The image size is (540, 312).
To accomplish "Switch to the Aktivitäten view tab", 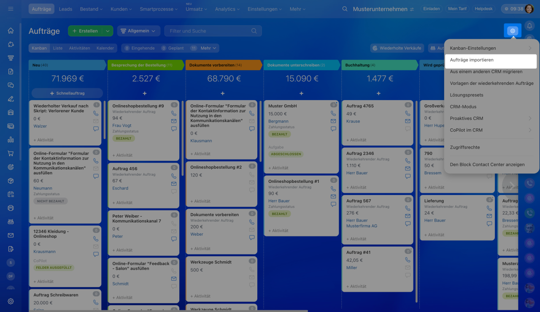I will point(80,48).
